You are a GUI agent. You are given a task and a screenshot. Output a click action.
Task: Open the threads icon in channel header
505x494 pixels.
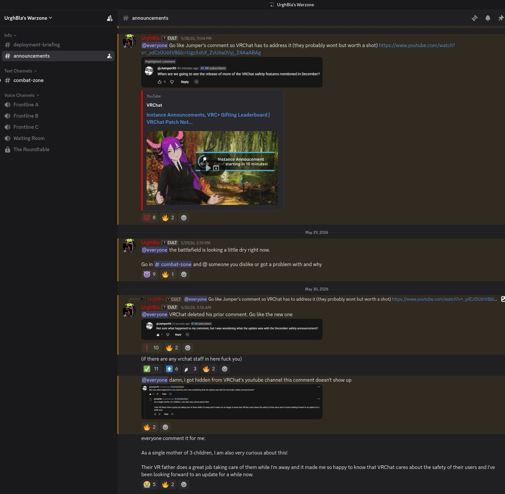(x=474, y=18)
